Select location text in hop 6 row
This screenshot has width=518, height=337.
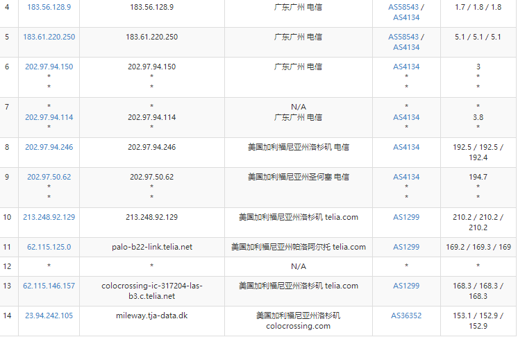click(299, 67)
